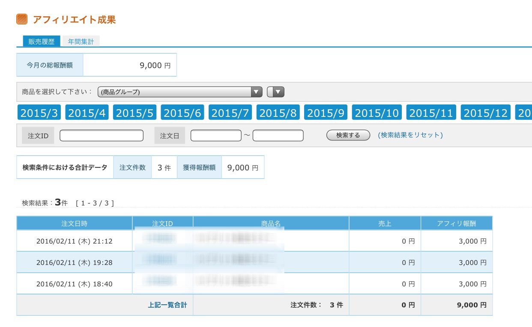Show results for 2015/6
The image size is (532, 327).
click(x=182, y=113)
